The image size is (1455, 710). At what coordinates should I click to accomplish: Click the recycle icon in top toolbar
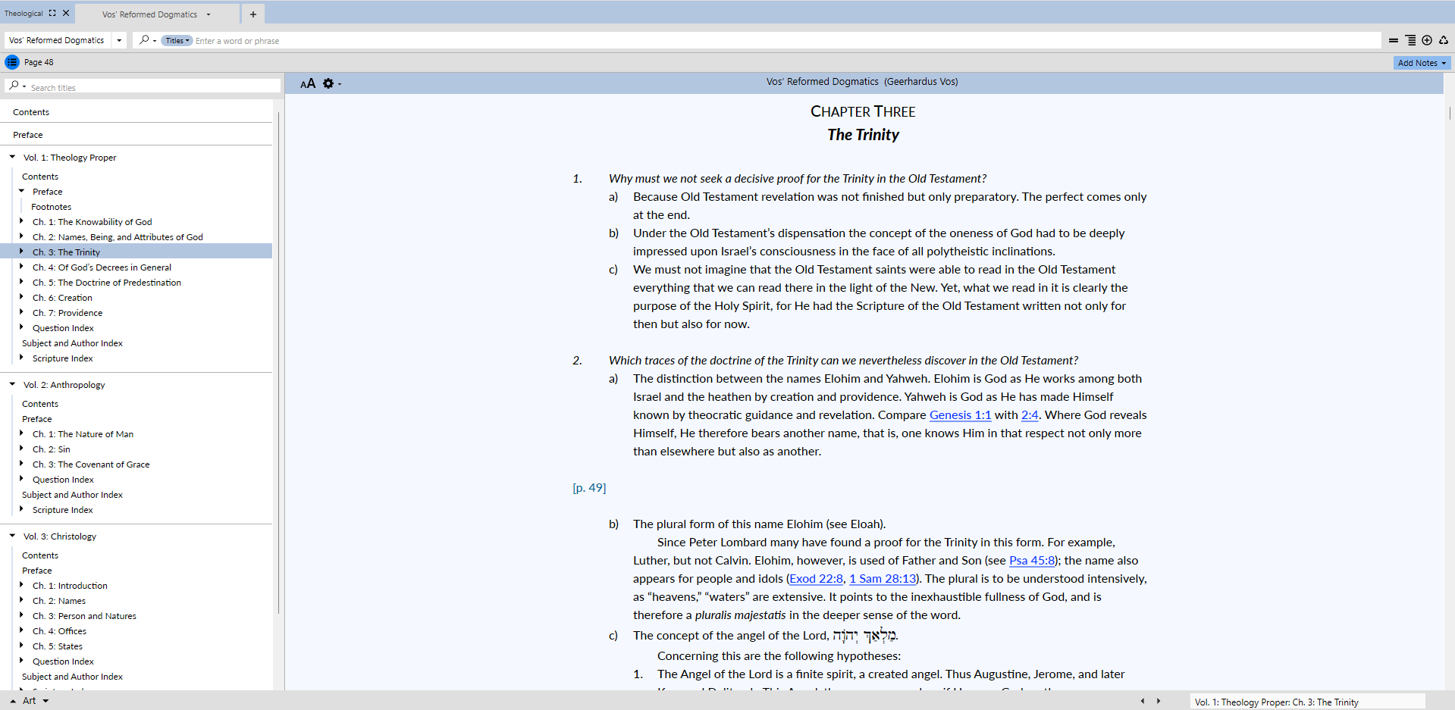[1444, 40]
